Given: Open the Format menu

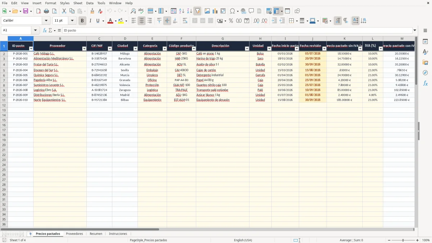Looking at the screenshot, I should coord(50,3).
